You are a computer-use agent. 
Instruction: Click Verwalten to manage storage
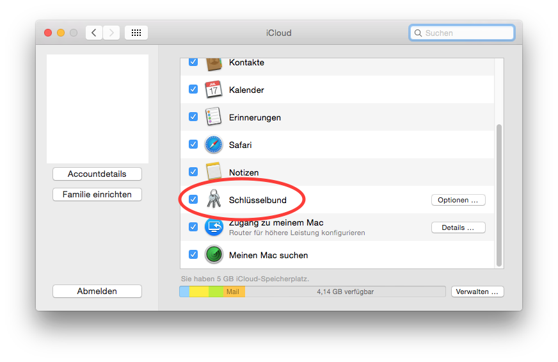[x=477, y=292]
